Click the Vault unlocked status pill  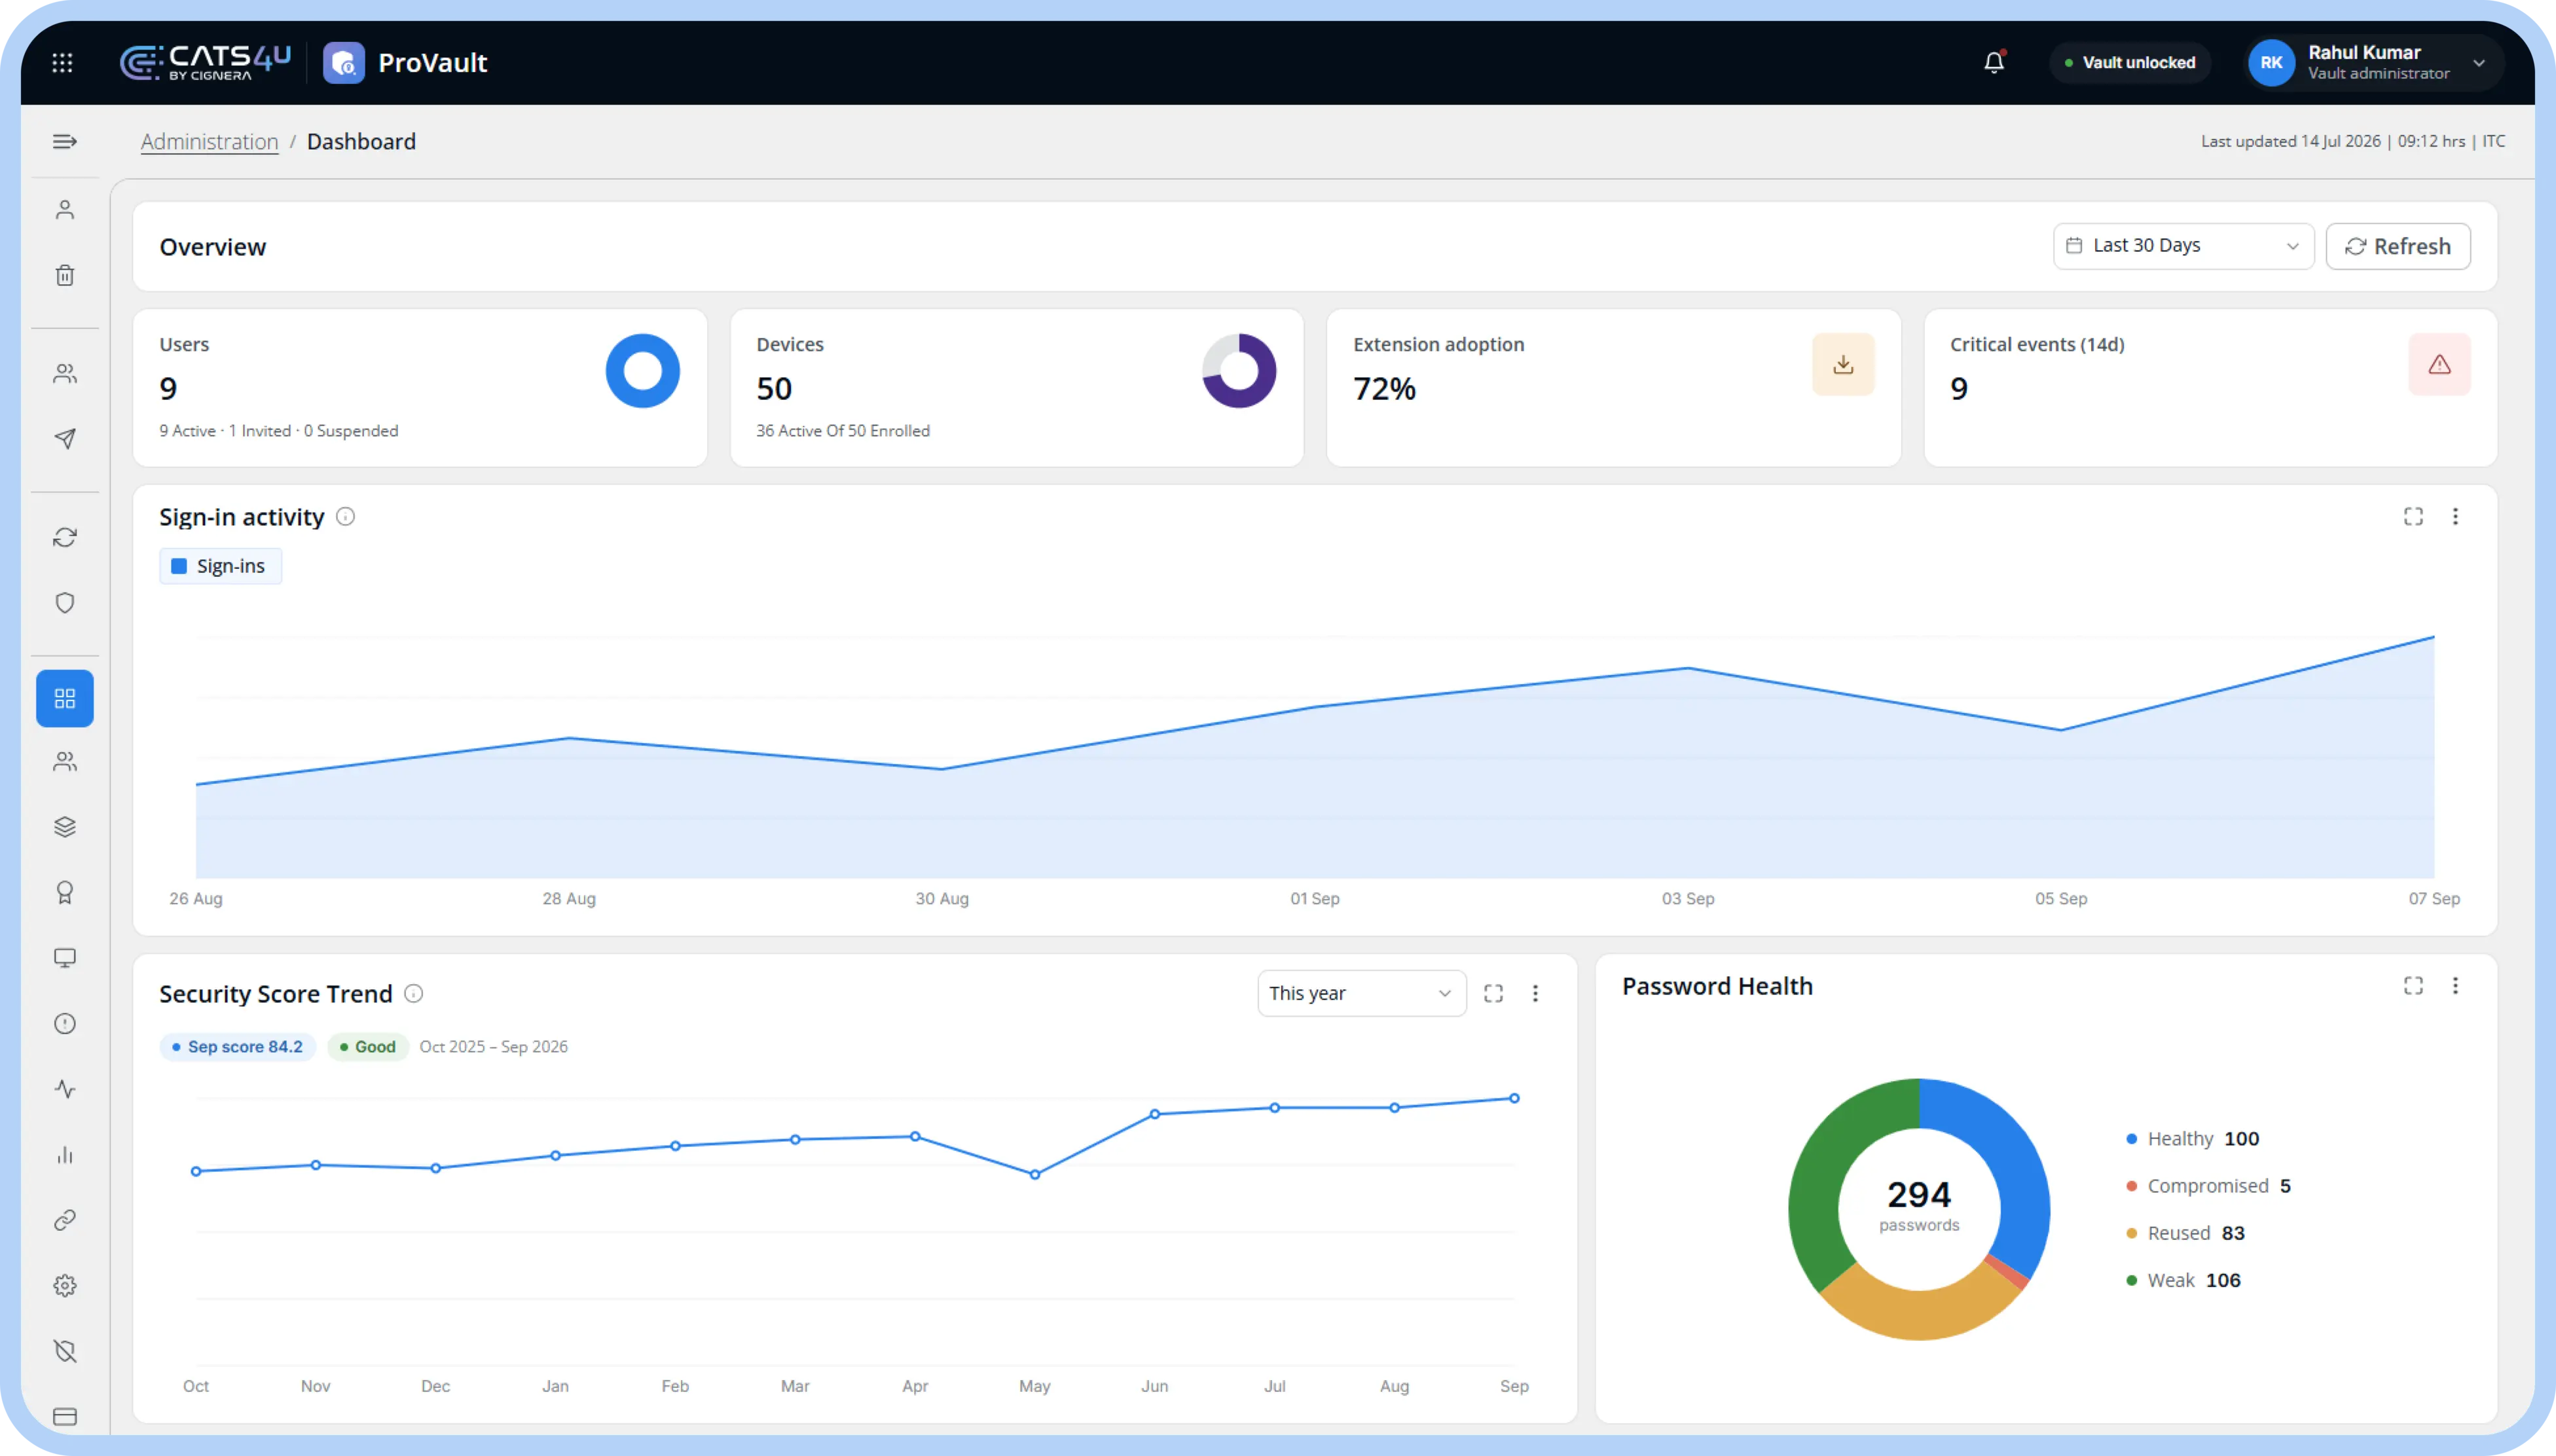(x=2130, y=62)
